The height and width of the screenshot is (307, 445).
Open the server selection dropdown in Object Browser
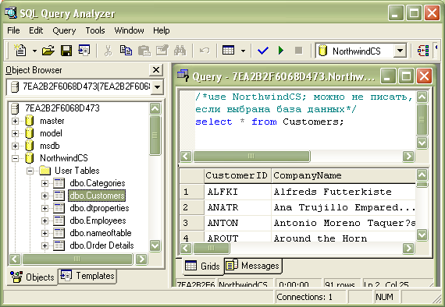click(x=157, y=86)
